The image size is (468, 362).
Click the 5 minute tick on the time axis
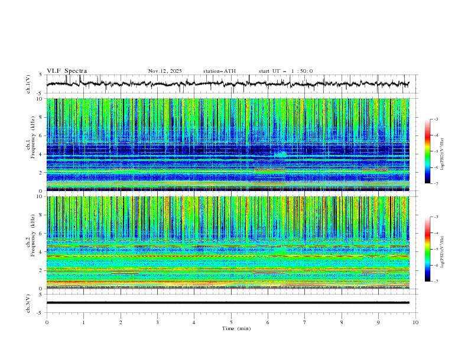(231, 322)
